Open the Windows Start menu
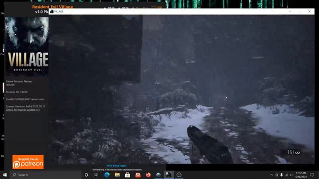319x179 pixels. 5,175
